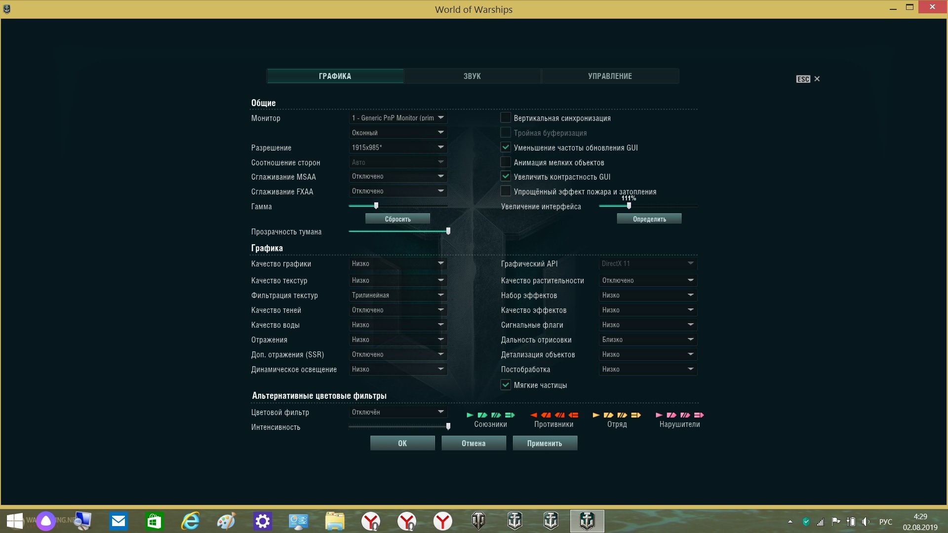Viewport: 948px width, 533px height.
Task: Switch to the ЗВУК tab
Action: point(473,76)
